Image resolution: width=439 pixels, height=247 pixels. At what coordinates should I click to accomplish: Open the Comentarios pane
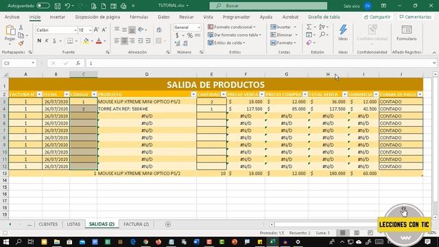point(416,17)
